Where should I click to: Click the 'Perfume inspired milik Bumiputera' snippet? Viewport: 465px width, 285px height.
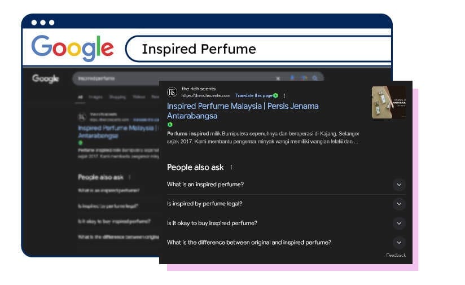[x=263, y=138]
